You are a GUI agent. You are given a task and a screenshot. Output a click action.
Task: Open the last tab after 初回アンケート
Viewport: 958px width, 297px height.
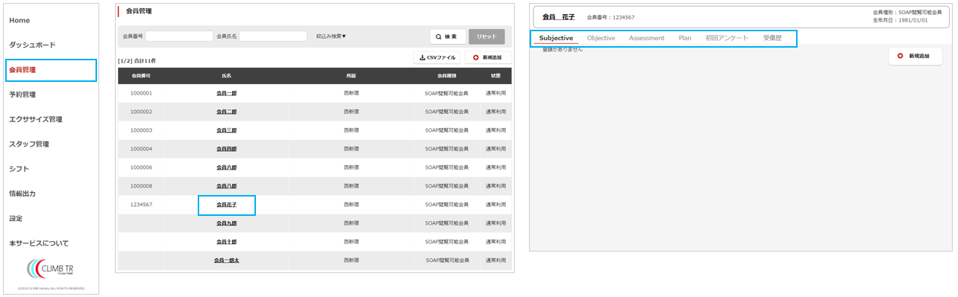[772, 38]
